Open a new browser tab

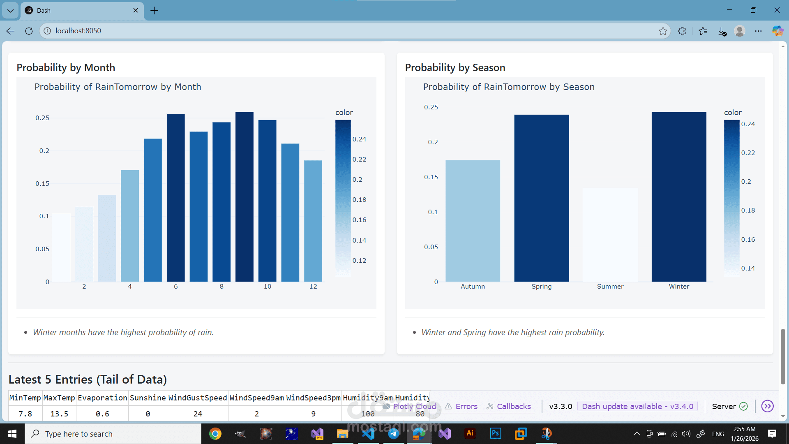(x=154, y=10)
